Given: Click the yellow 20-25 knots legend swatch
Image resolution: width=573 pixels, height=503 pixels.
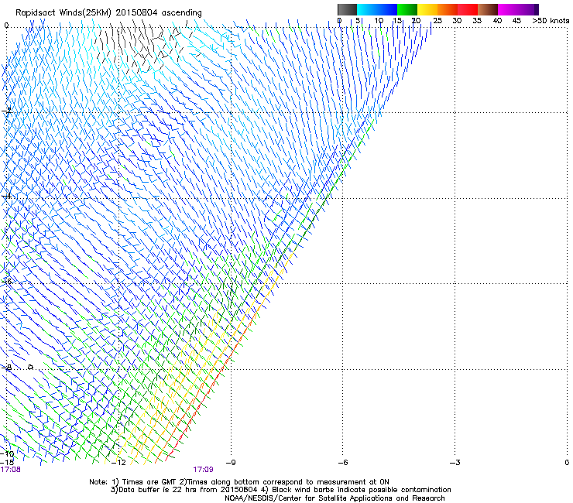Looking at the screenshot, I should click(427, 9).
